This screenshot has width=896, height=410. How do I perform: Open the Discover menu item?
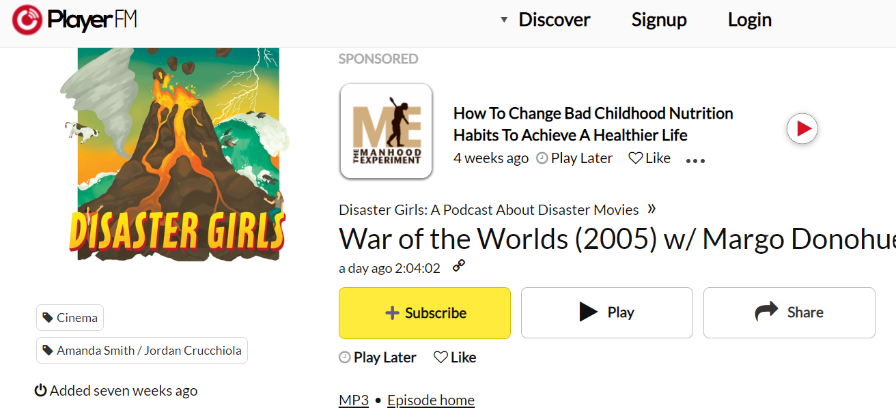coord(554,20)
